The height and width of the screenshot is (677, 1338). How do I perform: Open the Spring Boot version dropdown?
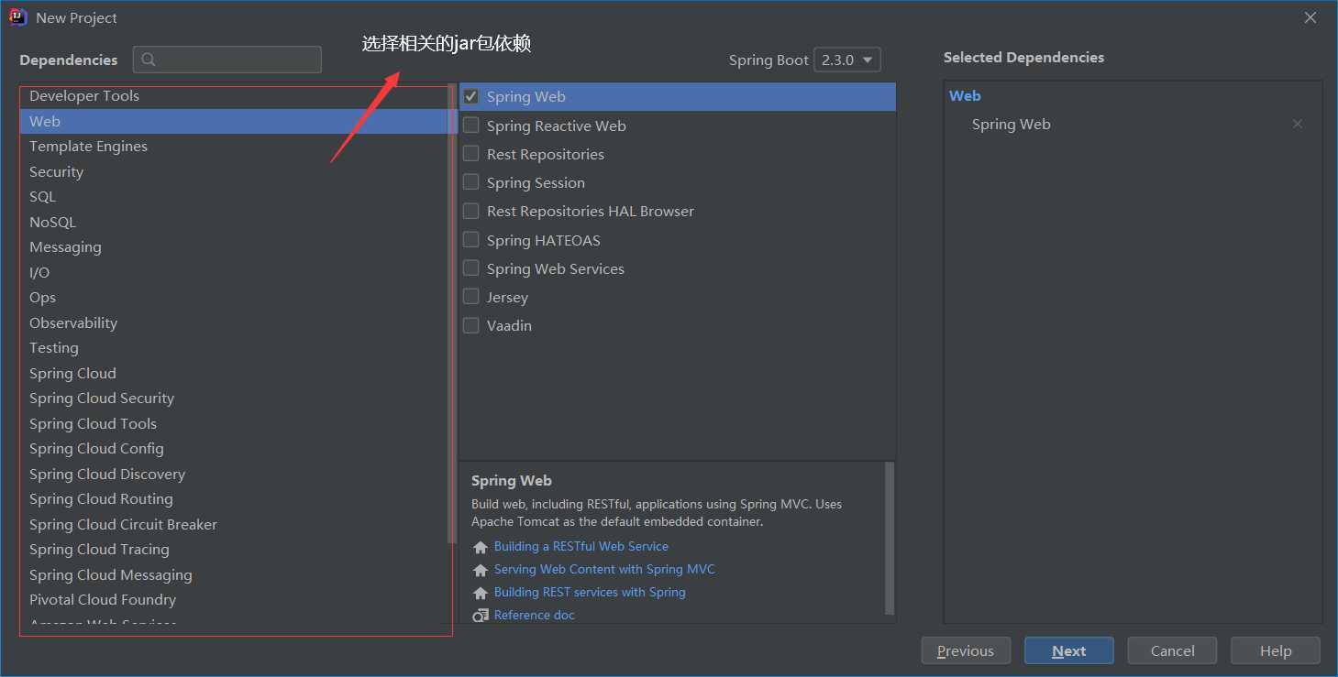pos(847,60)
